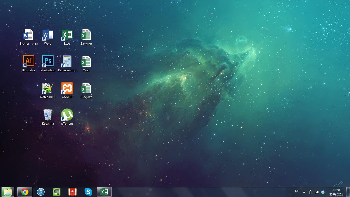Open the RU input language selector
This screenshot has width=350, height=197.
[x=297, y=191]
